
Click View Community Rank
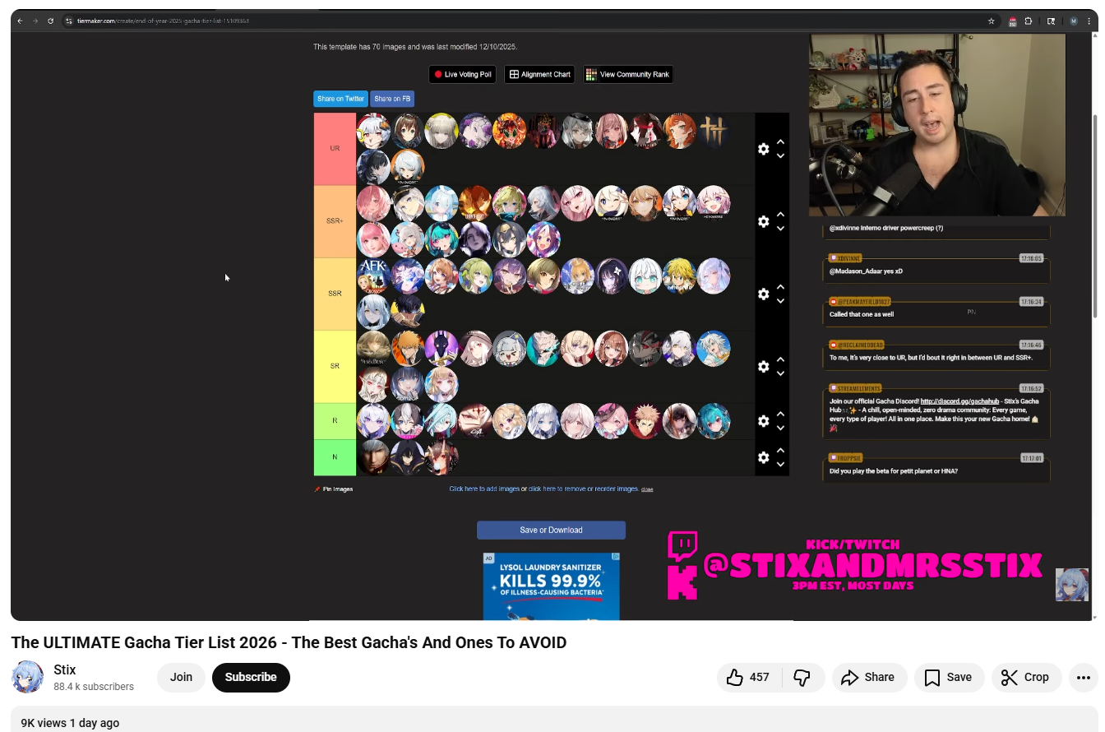(x=628, y=75)
